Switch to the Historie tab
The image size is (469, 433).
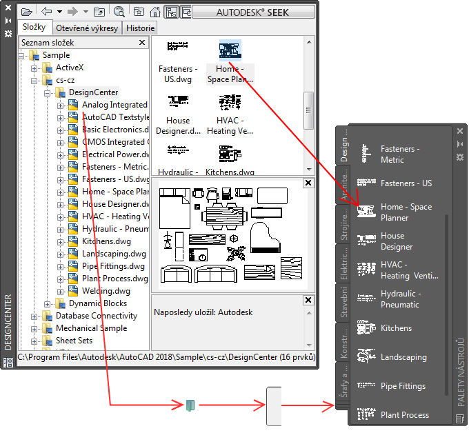(140, 28)
